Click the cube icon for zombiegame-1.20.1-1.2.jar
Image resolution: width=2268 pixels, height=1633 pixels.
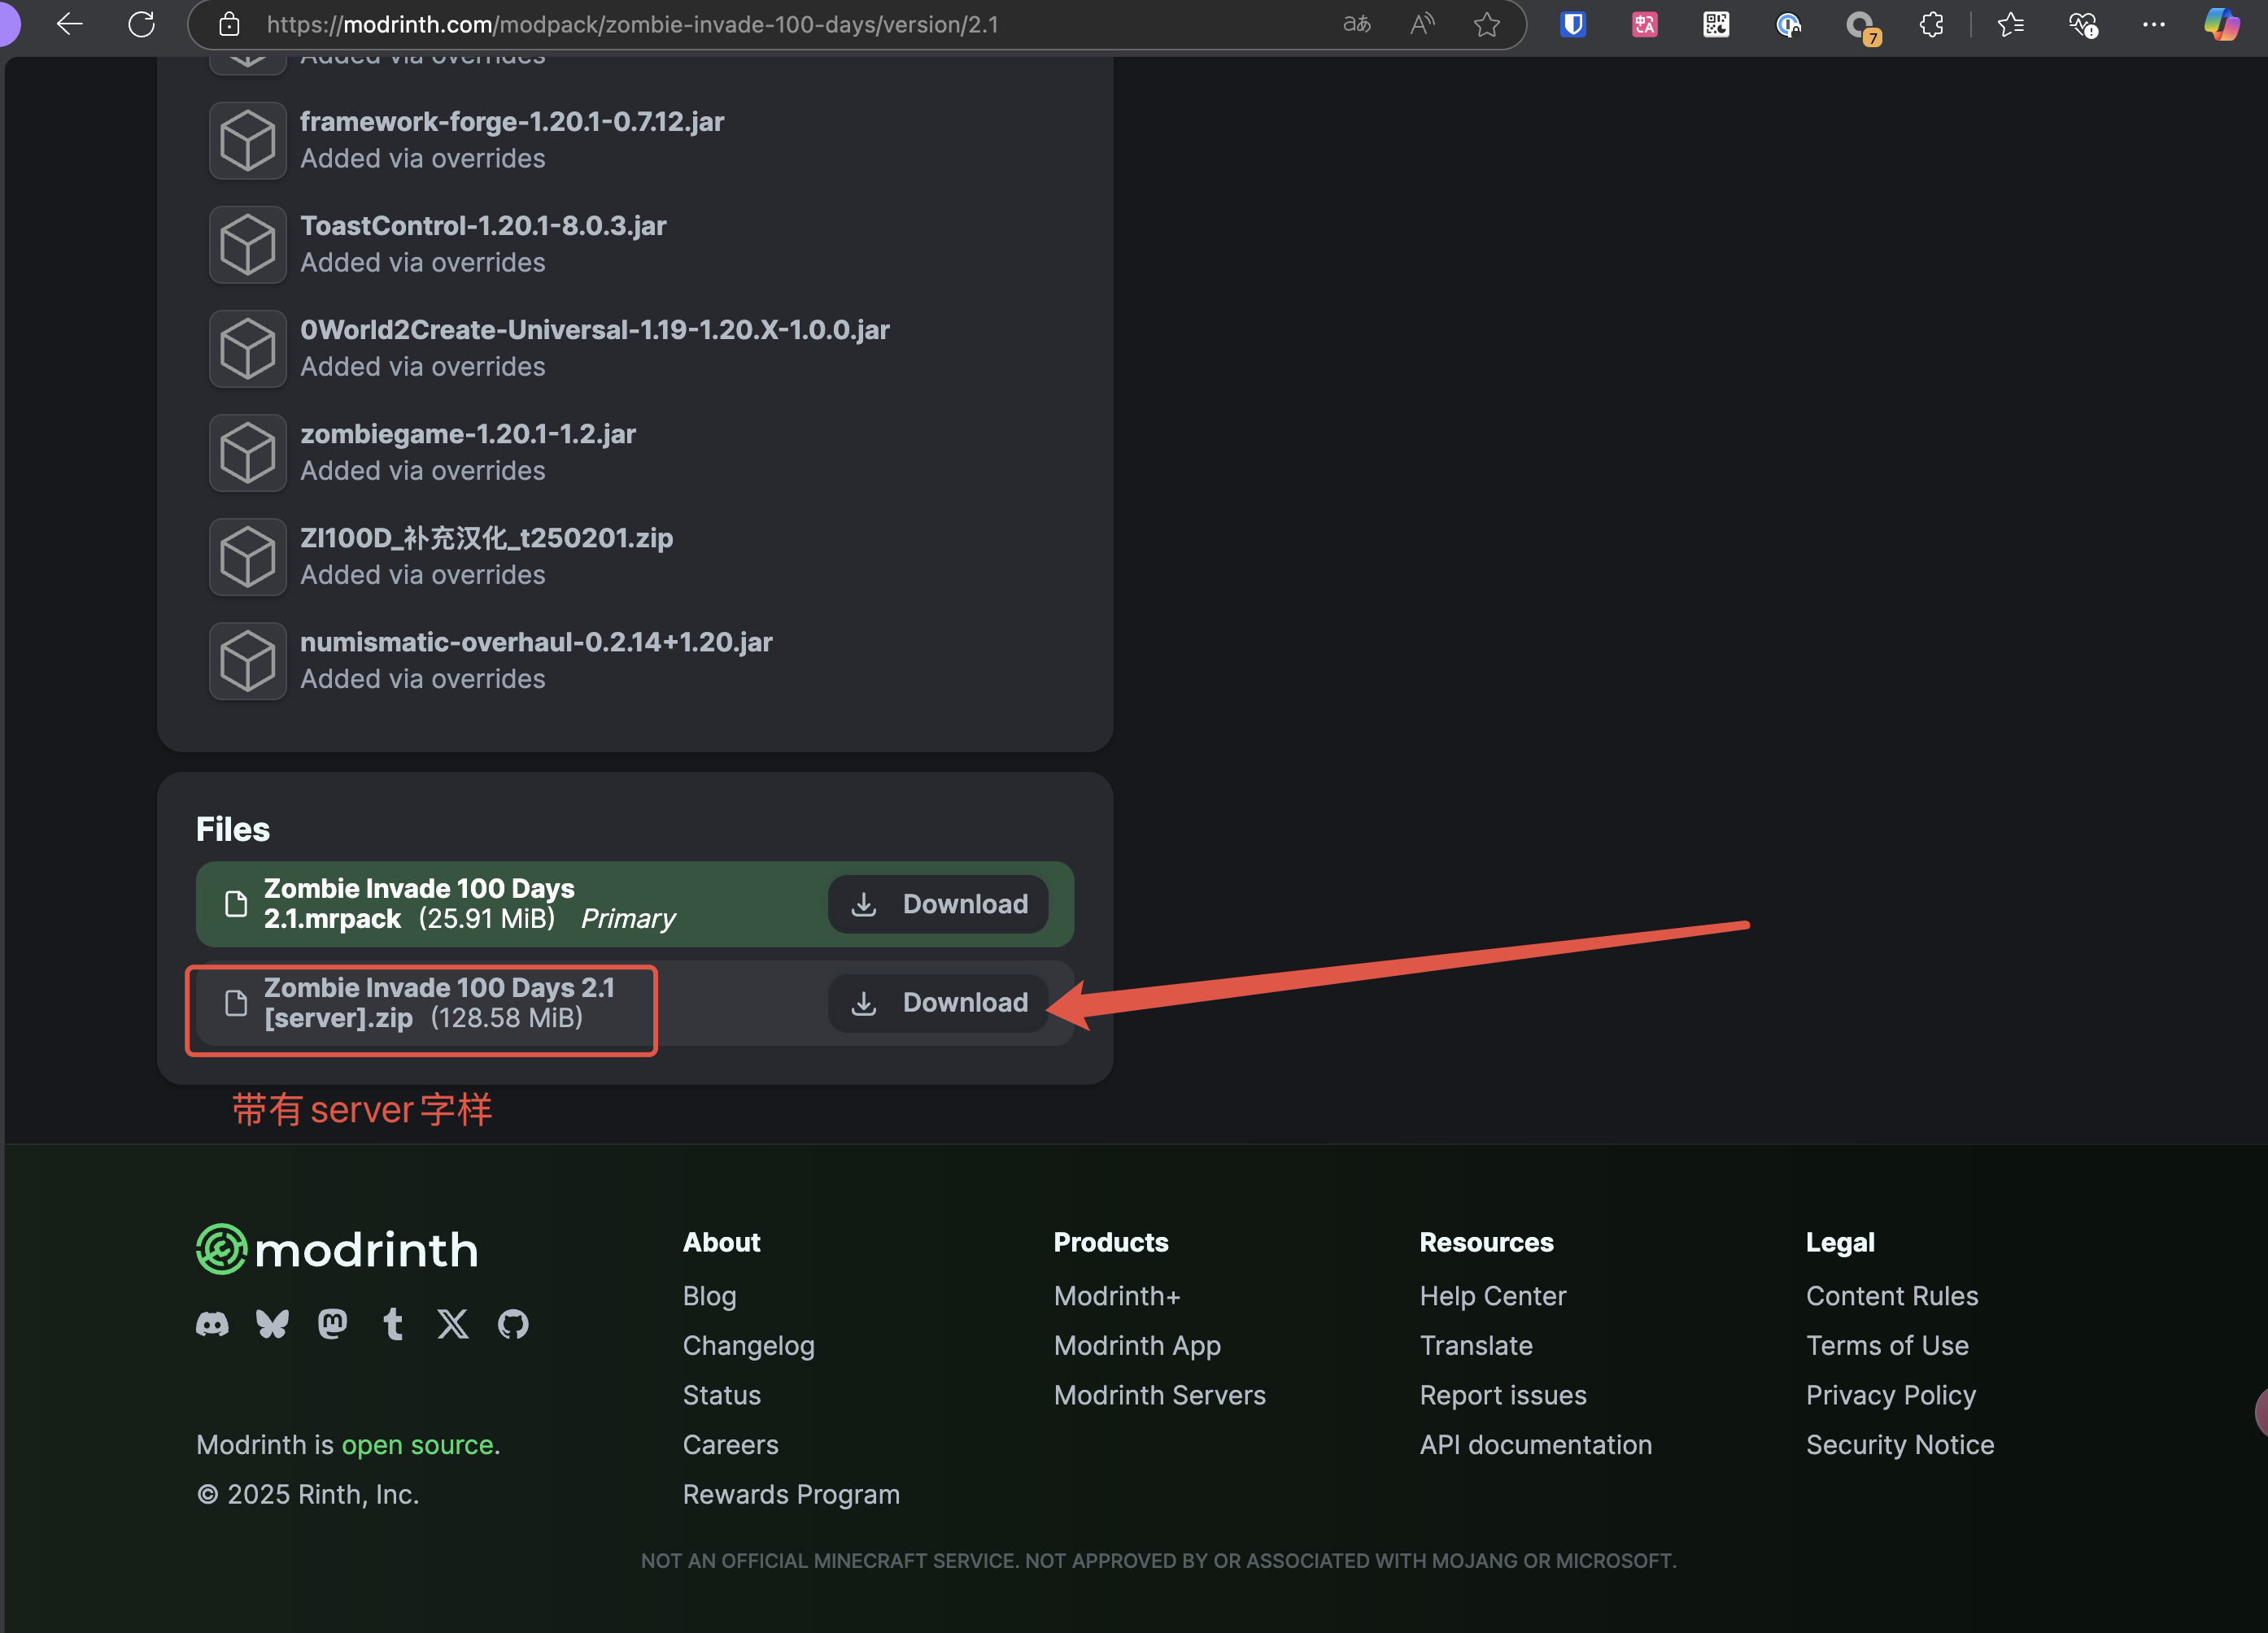click(247, 452)
